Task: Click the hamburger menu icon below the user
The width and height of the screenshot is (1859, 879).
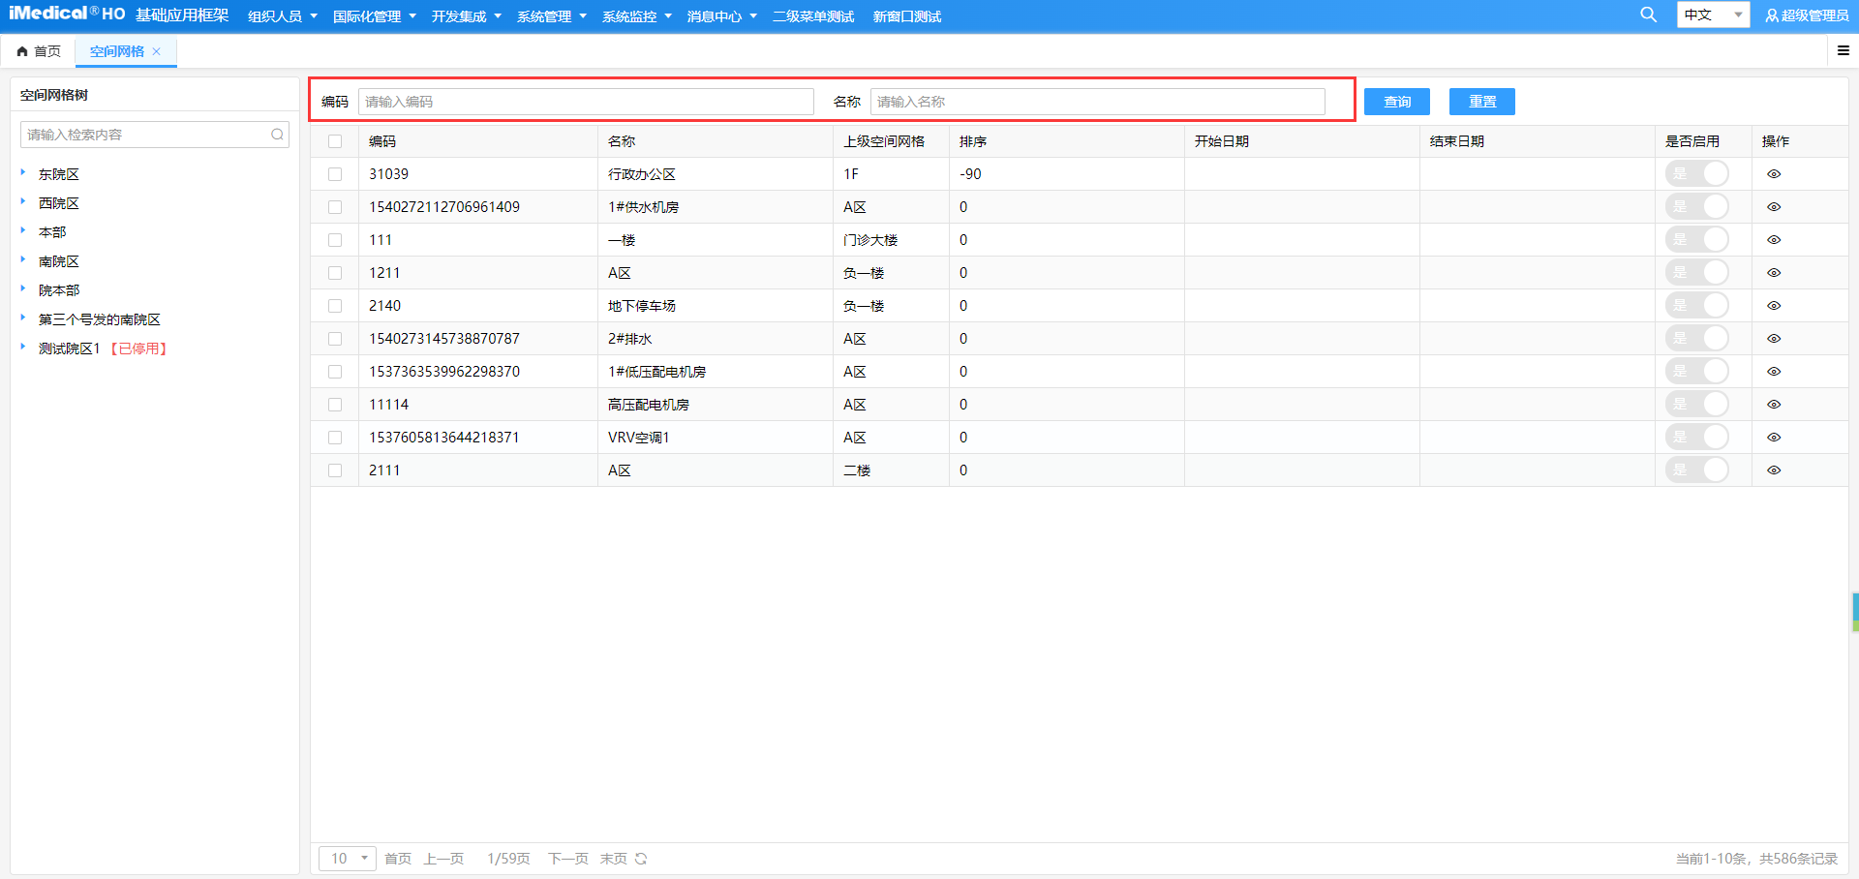Action: pos(1844,50)
